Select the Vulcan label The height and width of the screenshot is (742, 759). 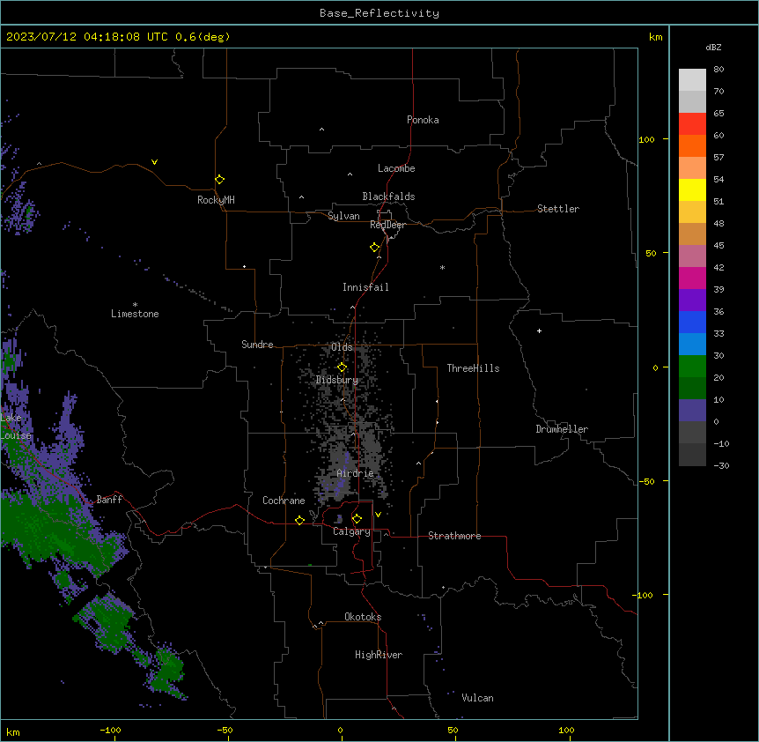(478, 698)
